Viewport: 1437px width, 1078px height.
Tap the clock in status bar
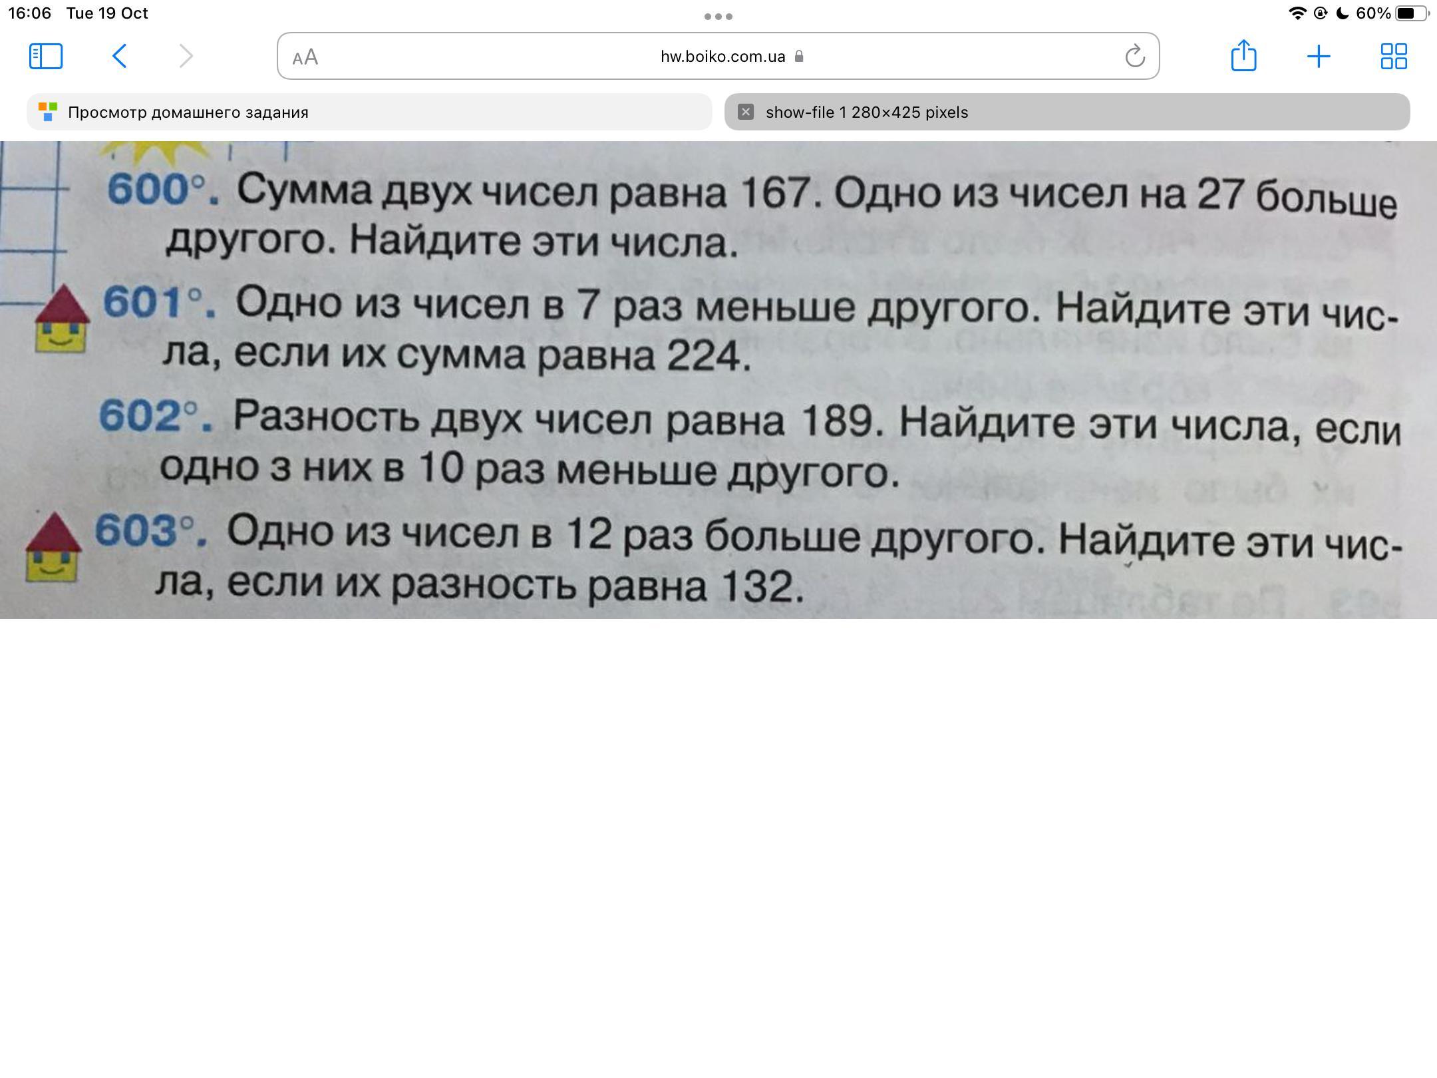(x=30, y=13)
